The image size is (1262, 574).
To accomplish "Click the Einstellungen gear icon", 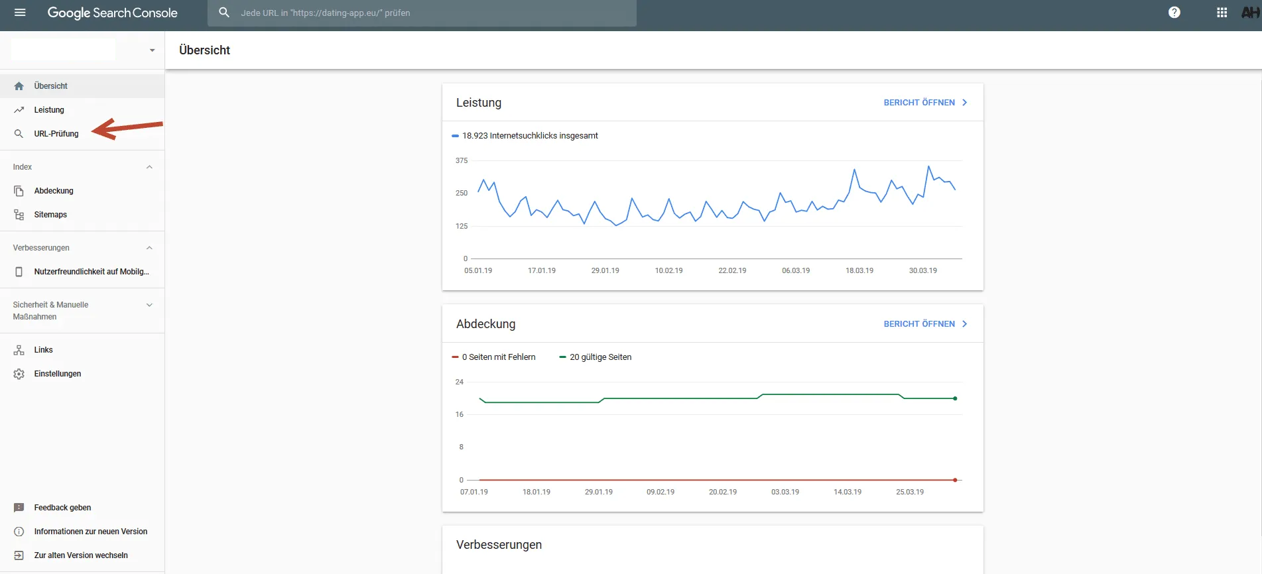I will (x=19, y=374).
